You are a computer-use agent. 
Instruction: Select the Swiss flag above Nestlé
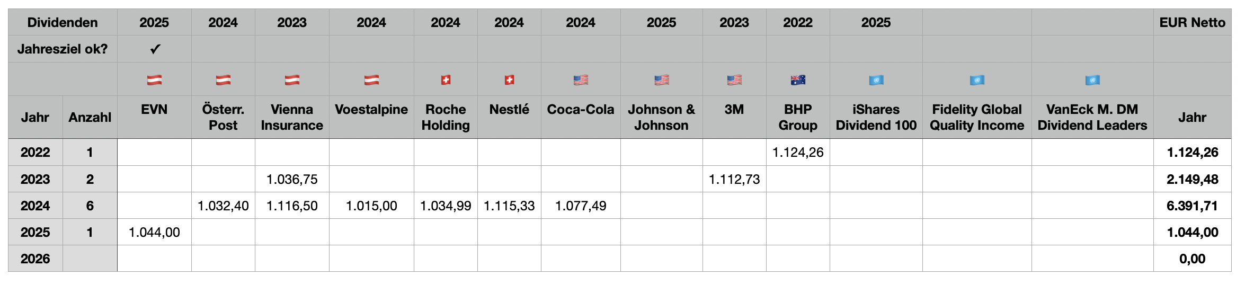509,80
